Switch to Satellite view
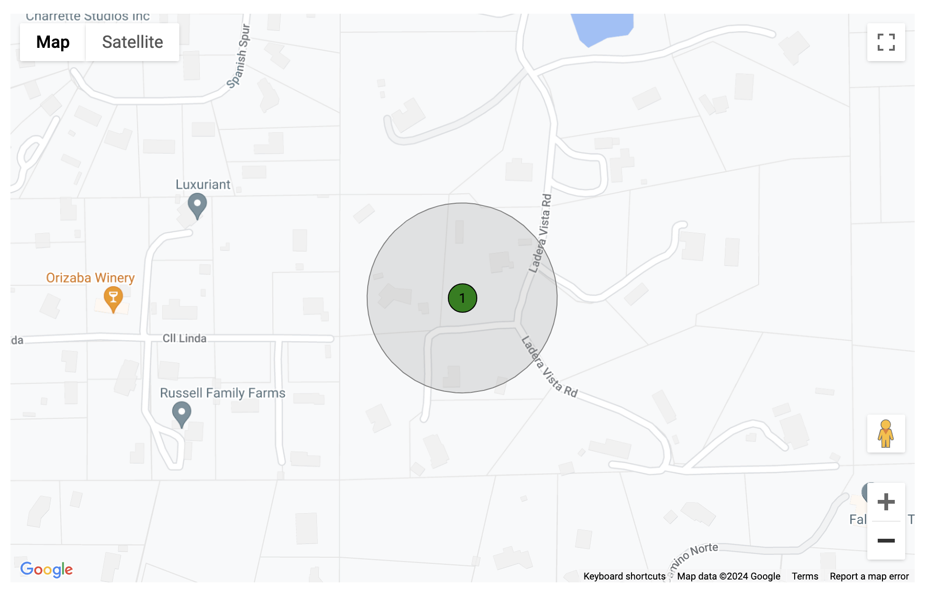The image size is (928, 616). 132,42
